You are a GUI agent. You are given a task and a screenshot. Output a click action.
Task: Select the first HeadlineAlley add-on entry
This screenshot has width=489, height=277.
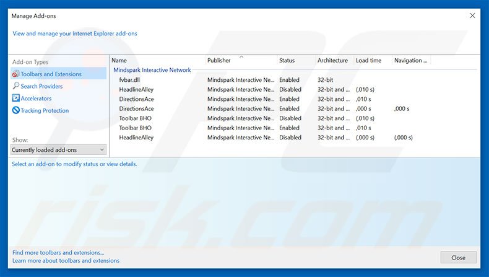click(x=136, y=89)
